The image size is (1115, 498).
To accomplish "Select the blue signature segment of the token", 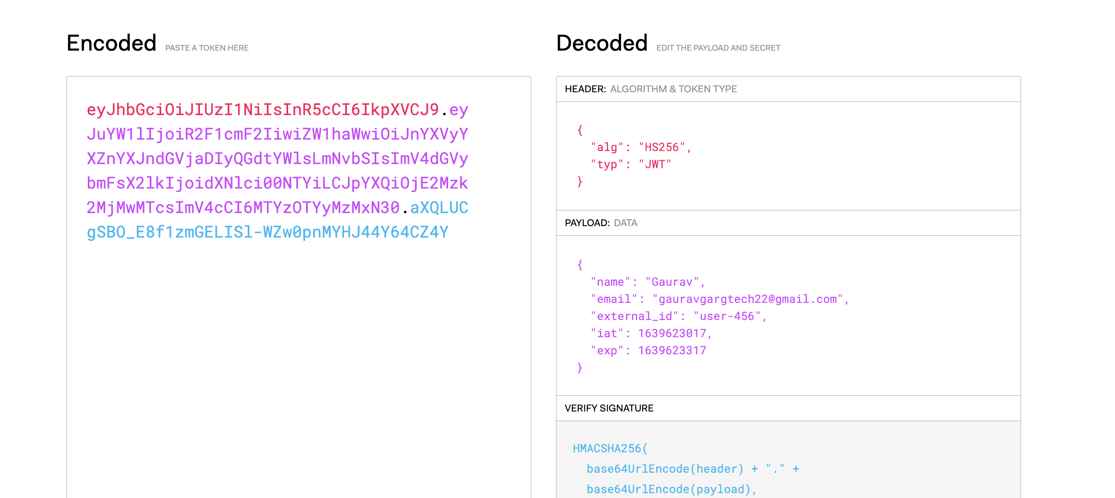I will pyautogui.click(x=269, y=232).
